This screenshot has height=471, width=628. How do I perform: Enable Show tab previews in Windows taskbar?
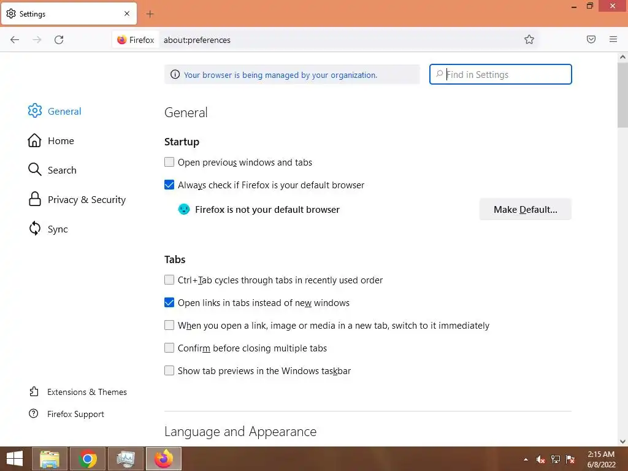click(169, 370)
